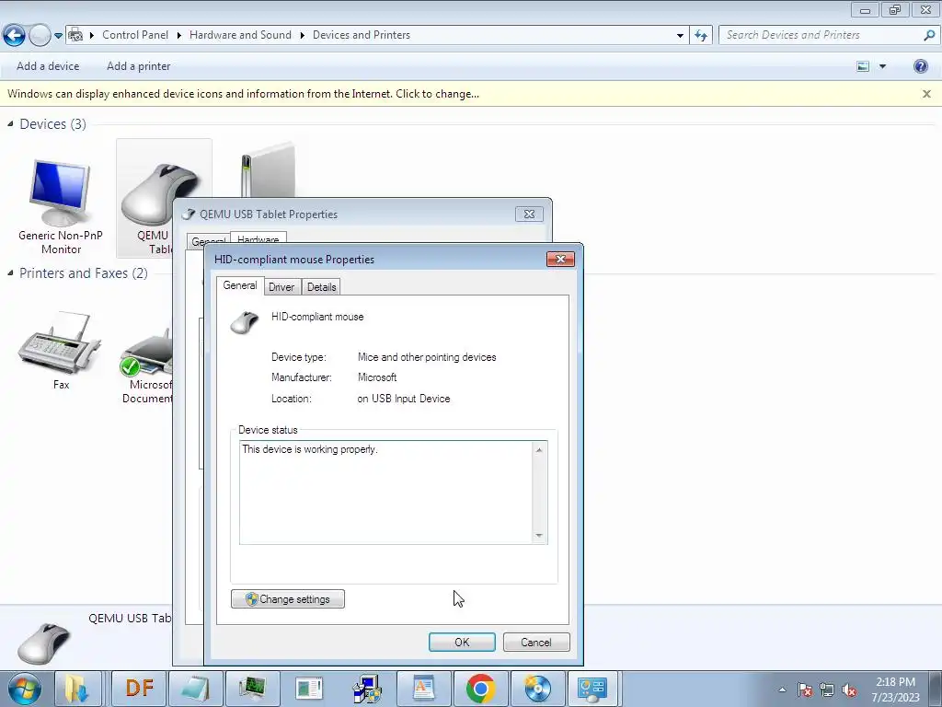This screenshot has height=707, width=942.
Task: Click the change view icon
Action: point(863,66)
